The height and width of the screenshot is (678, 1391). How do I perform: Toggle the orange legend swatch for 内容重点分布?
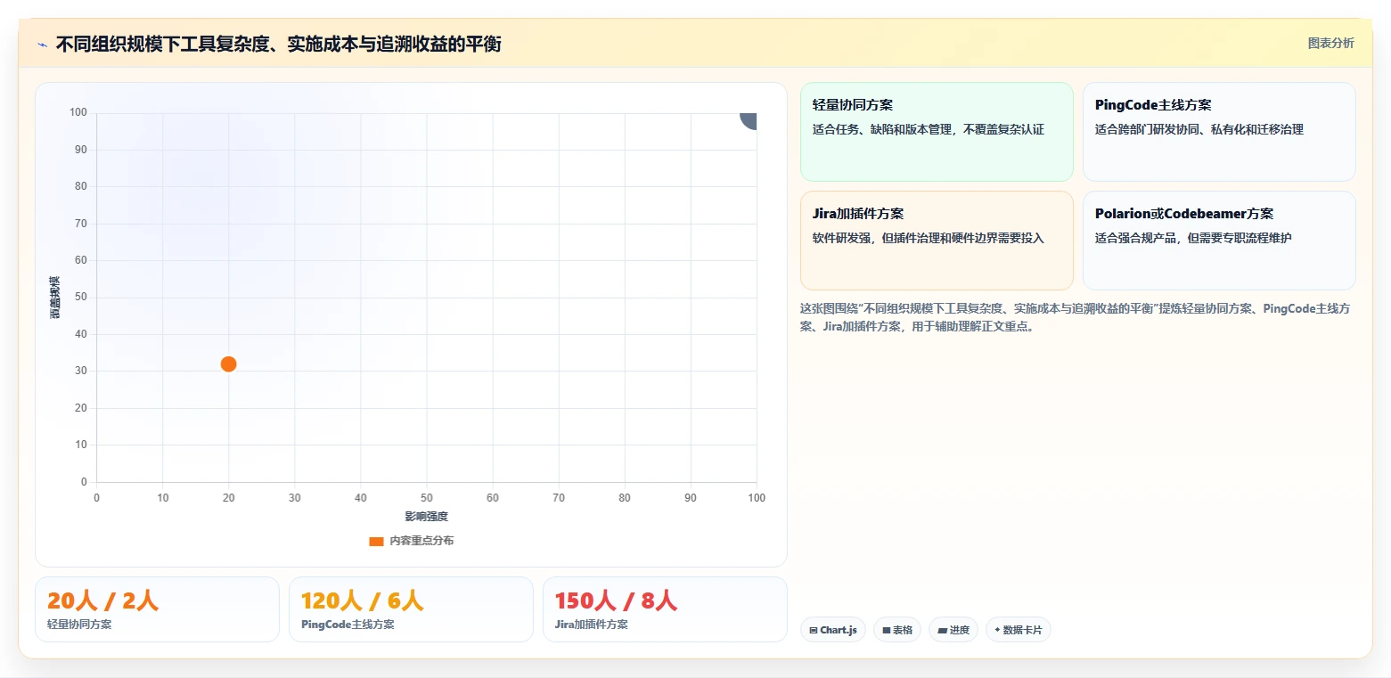coord(376,541)
